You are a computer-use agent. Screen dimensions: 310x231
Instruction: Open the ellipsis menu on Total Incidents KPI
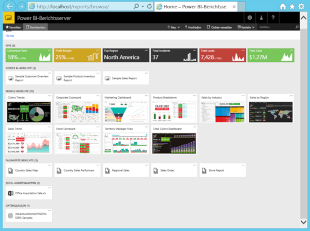pyautogui.click(x=195, y=50)
